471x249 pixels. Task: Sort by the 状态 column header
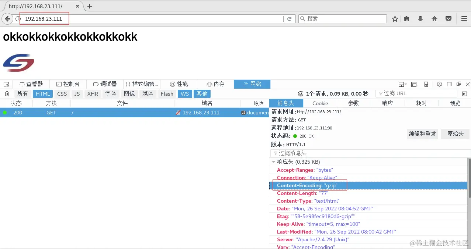pyautogui.click(x=16, y=103)
